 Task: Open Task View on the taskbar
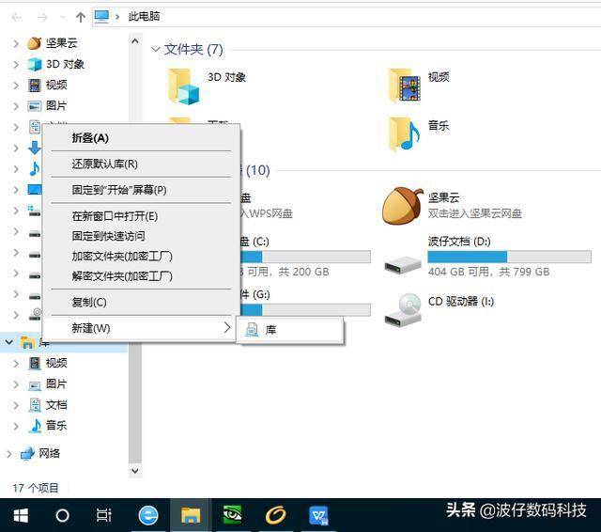(104, 515)
